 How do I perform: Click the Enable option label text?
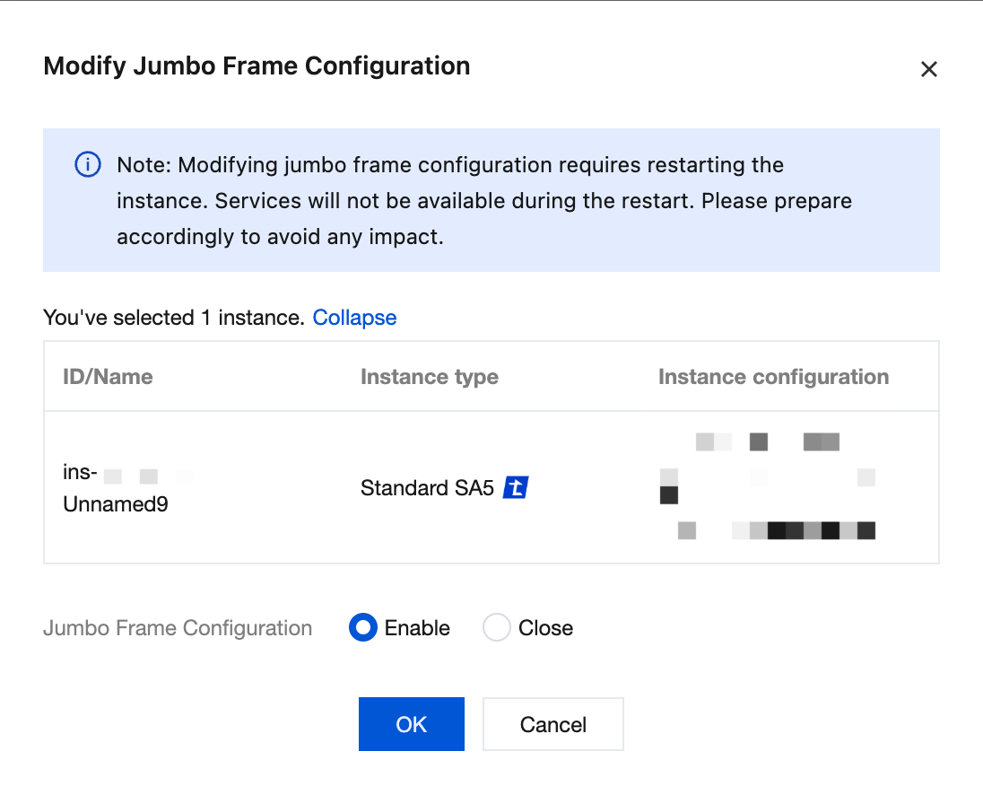(417, 628)
